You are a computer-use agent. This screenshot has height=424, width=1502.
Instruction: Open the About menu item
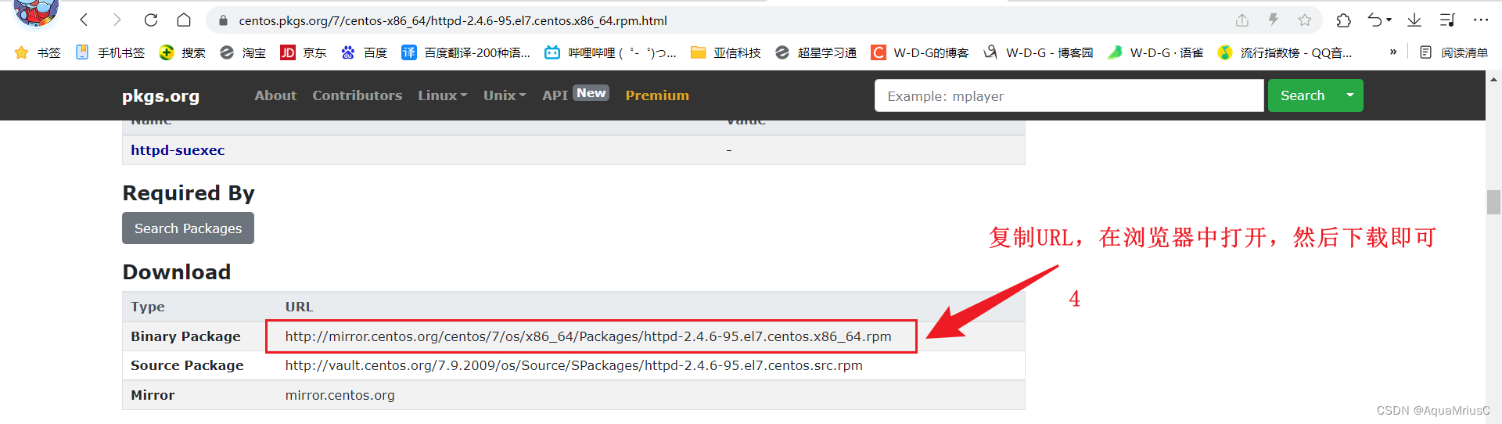pyautogui.click(x=275, y=95)
